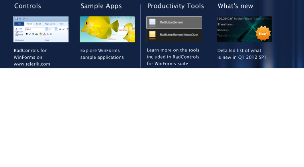The width and height of the screenshot is (304, 167).
Task: Click the What's new heading
Action: [235, 6]
